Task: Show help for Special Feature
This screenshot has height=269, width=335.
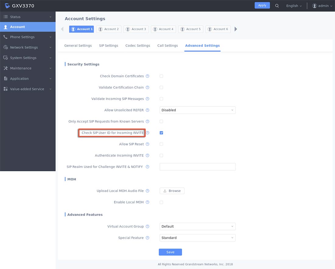Action: tap(147, 238)
